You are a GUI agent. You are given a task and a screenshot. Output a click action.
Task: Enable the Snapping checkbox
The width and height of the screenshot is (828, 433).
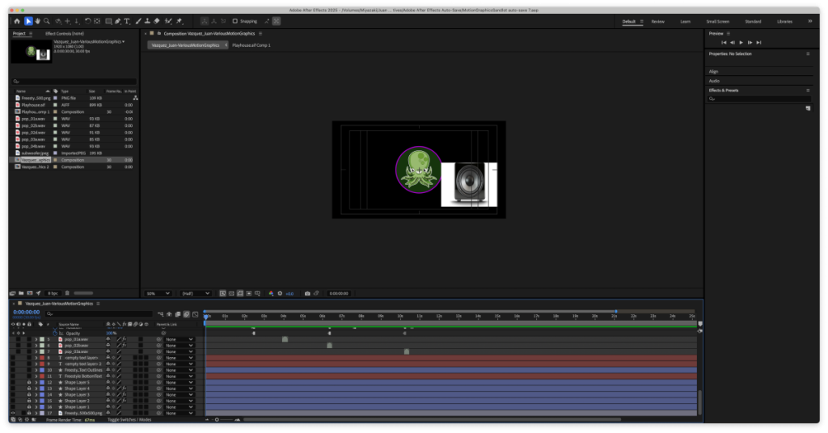tap(234, 21)
